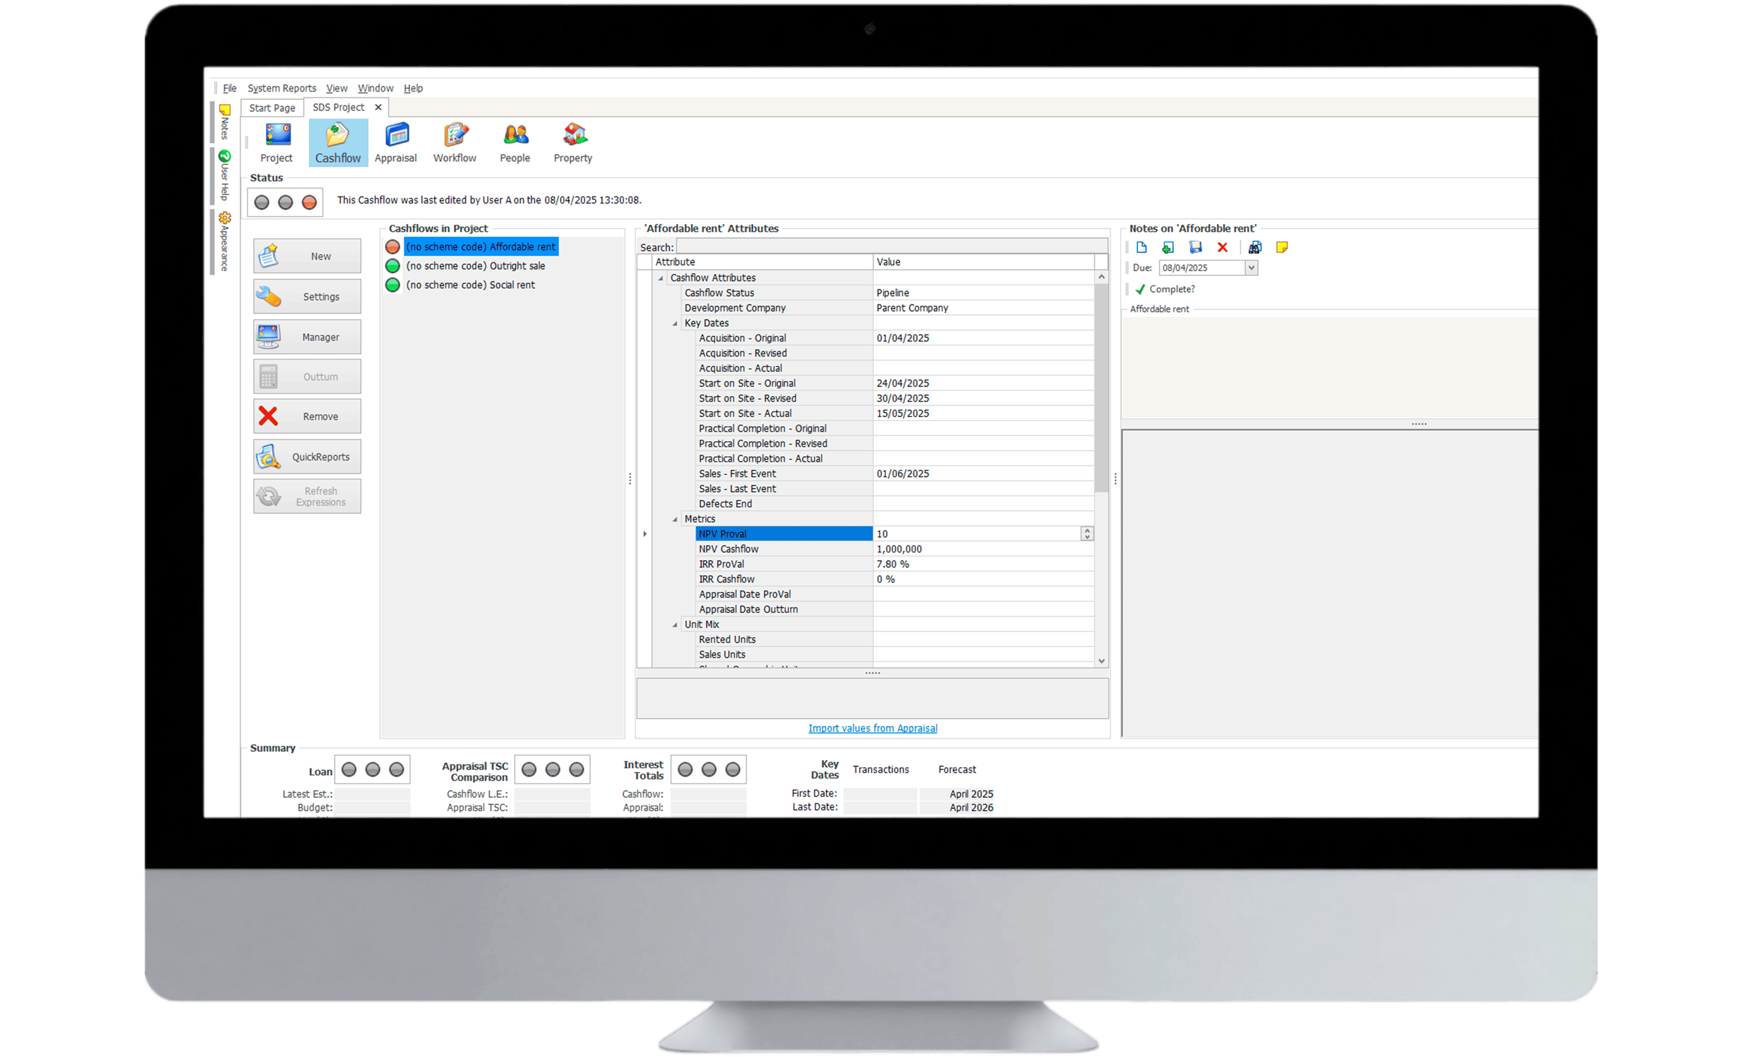Viewport: 1742px width, 1057px height.
Task: Open the Cashflow section icon
Action: pyautogui.click(x=338, y=141)
